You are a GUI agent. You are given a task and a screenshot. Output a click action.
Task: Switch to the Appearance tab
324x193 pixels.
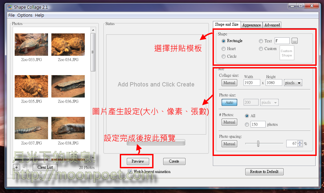click(x=252, y=25)
